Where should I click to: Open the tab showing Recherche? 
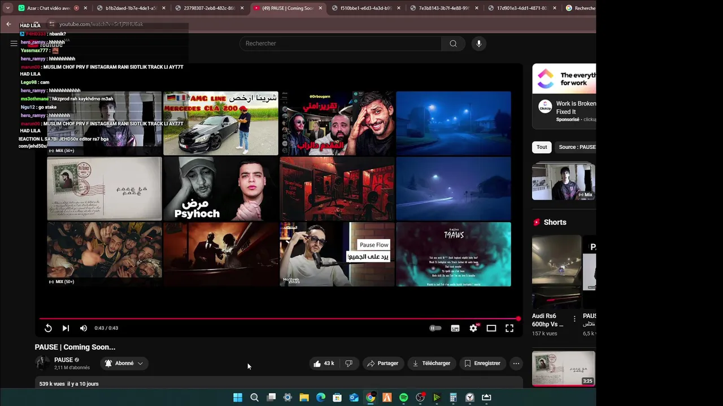[x=580, y=8]
